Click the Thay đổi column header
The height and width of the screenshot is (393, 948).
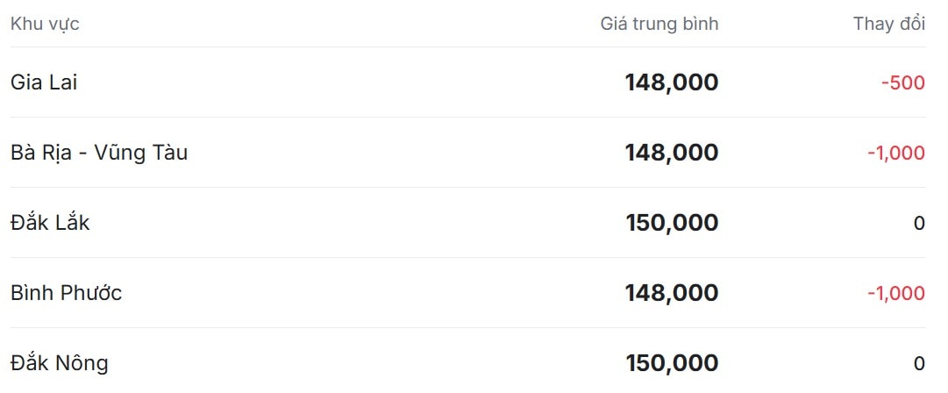click(x=888, y=24)
